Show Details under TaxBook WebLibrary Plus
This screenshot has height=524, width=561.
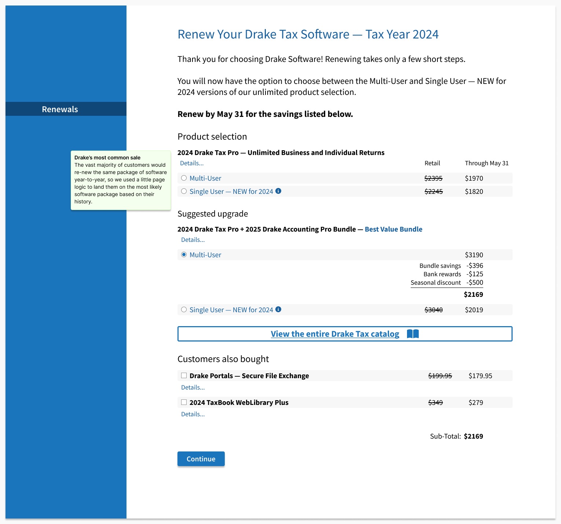tap(193, 414)
